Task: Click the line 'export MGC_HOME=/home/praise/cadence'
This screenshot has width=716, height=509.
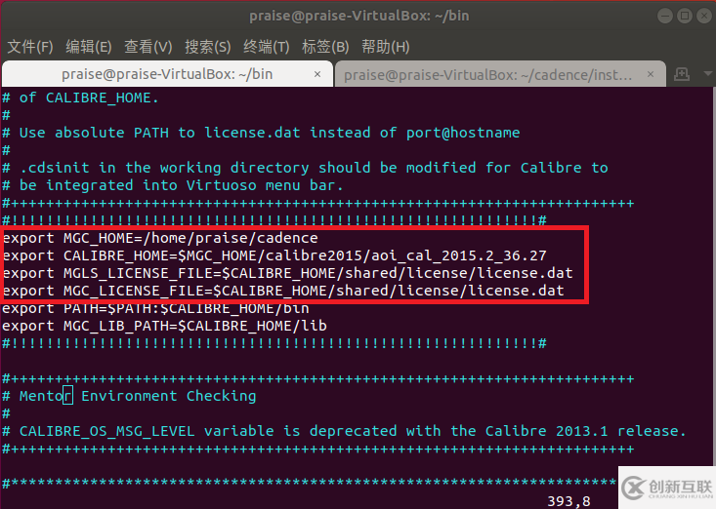Action: click(160, 238)
